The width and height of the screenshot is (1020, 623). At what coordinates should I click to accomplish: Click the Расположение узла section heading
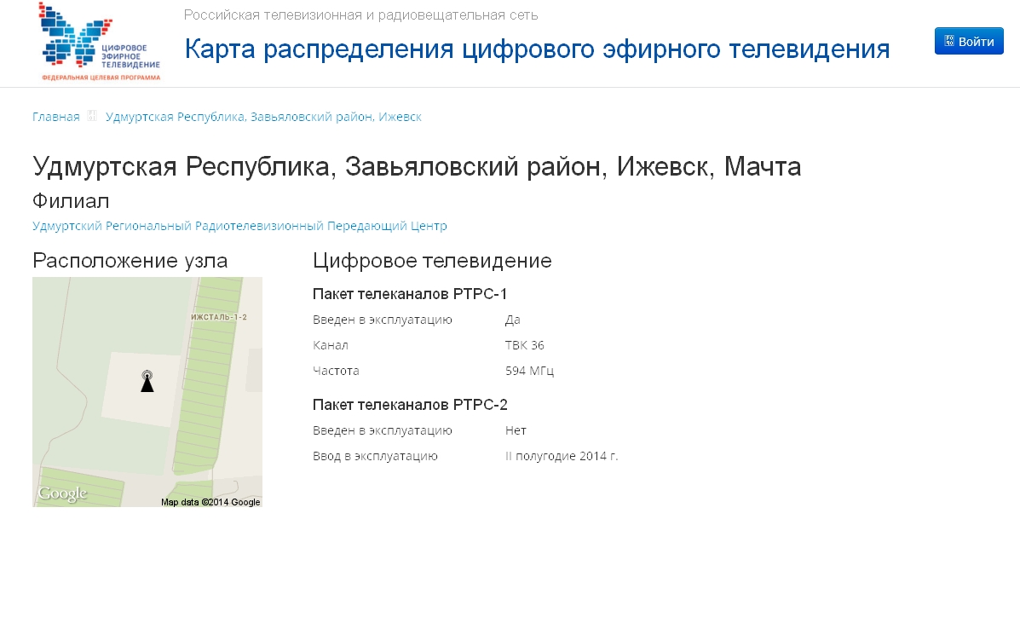point(130,261)
